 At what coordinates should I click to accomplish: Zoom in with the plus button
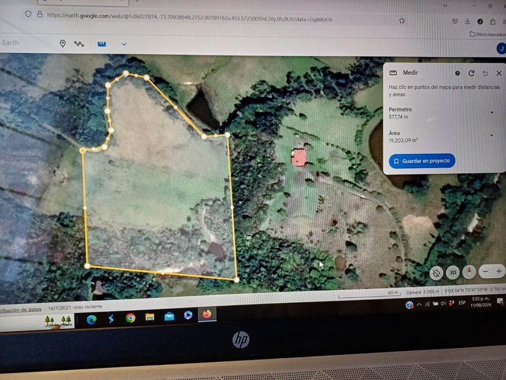[499, 271]
